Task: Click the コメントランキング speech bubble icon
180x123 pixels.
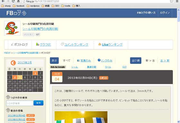Action: (62, 44)
